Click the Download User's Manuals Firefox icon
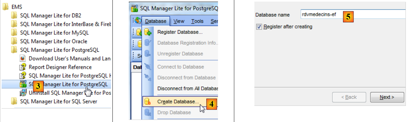The height and width of the screenshot is (122, 412). [x=23, y=58]
